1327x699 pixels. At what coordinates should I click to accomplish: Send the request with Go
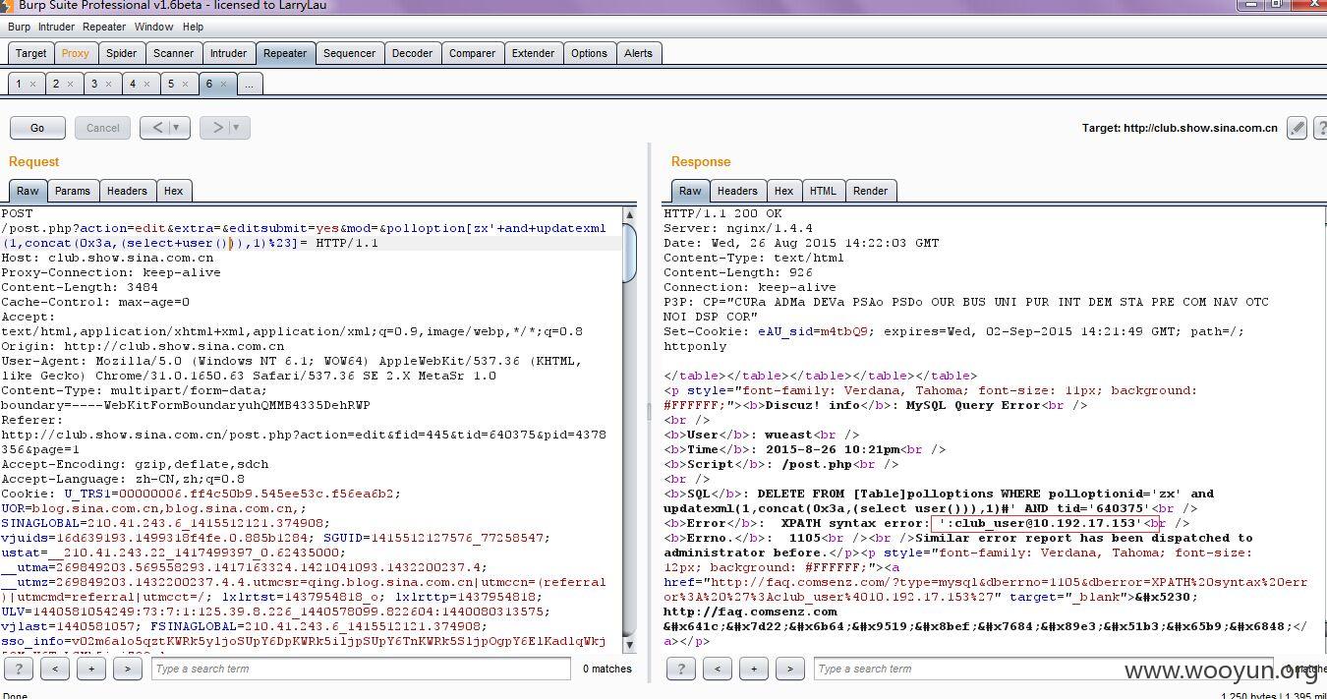pyautogui.click(x=37, y=128)
